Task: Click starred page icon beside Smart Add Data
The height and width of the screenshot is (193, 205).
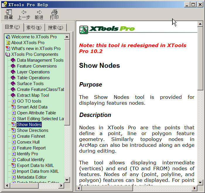Action: (13, 107)
